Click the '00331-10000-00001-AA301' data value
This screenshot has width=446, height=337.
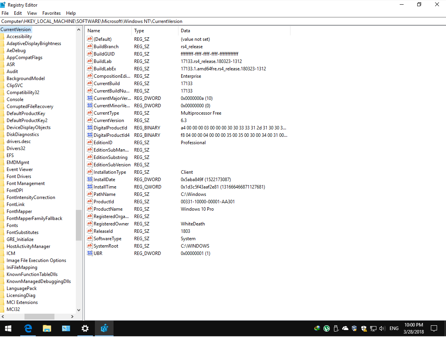[208, 202]
